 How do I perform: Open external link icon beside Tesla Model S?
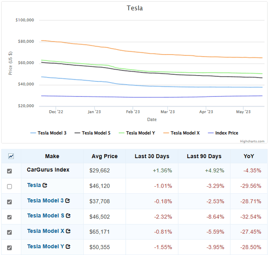click(x=68, y=216)
